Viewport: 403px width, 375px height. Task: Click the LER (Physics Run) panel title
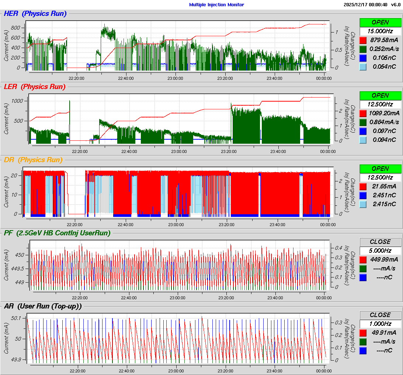35,87
